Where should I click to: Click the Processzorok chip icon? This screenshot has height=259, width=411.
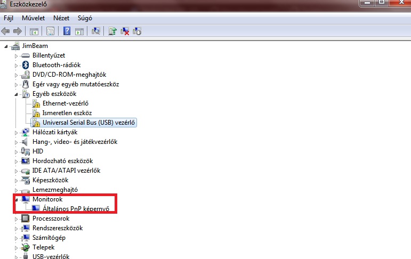pyautogui.click(x=26, y=218)
